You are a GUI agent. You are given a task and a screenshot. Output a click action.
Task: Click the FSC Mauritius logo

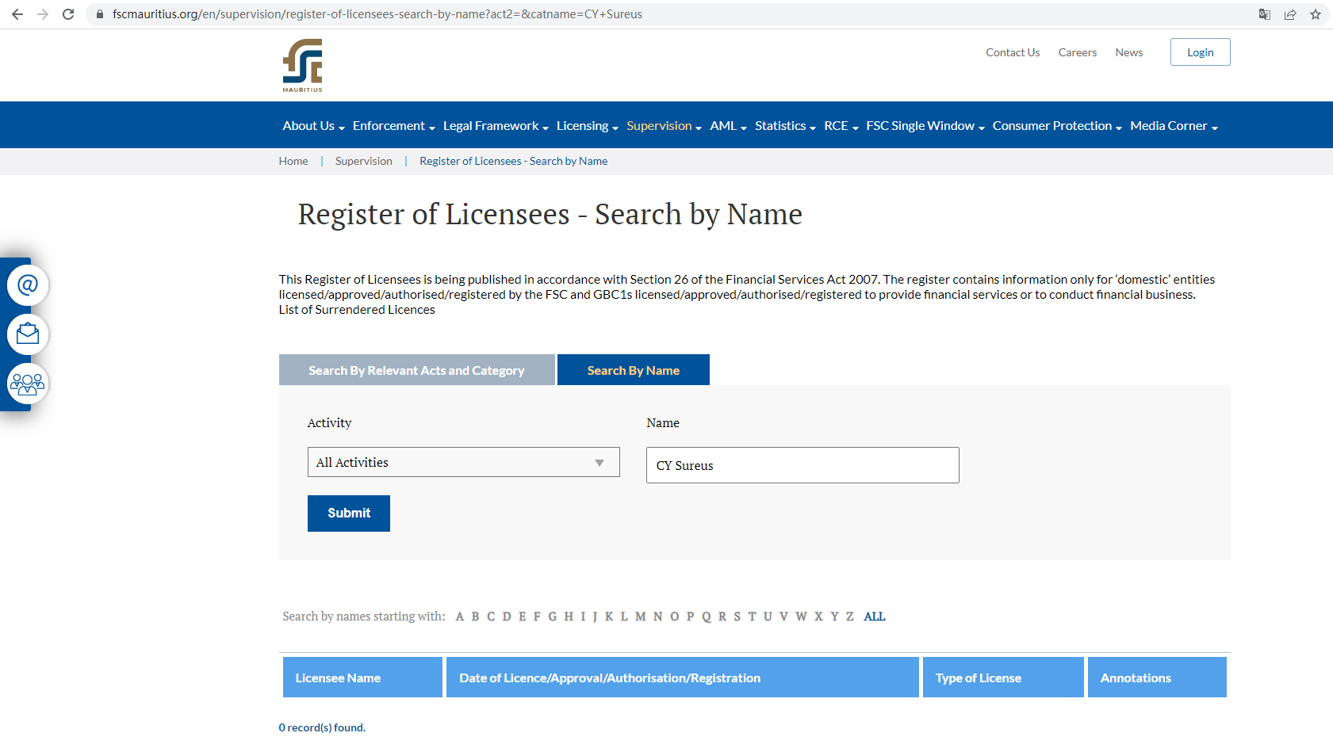tap(303, 66)
